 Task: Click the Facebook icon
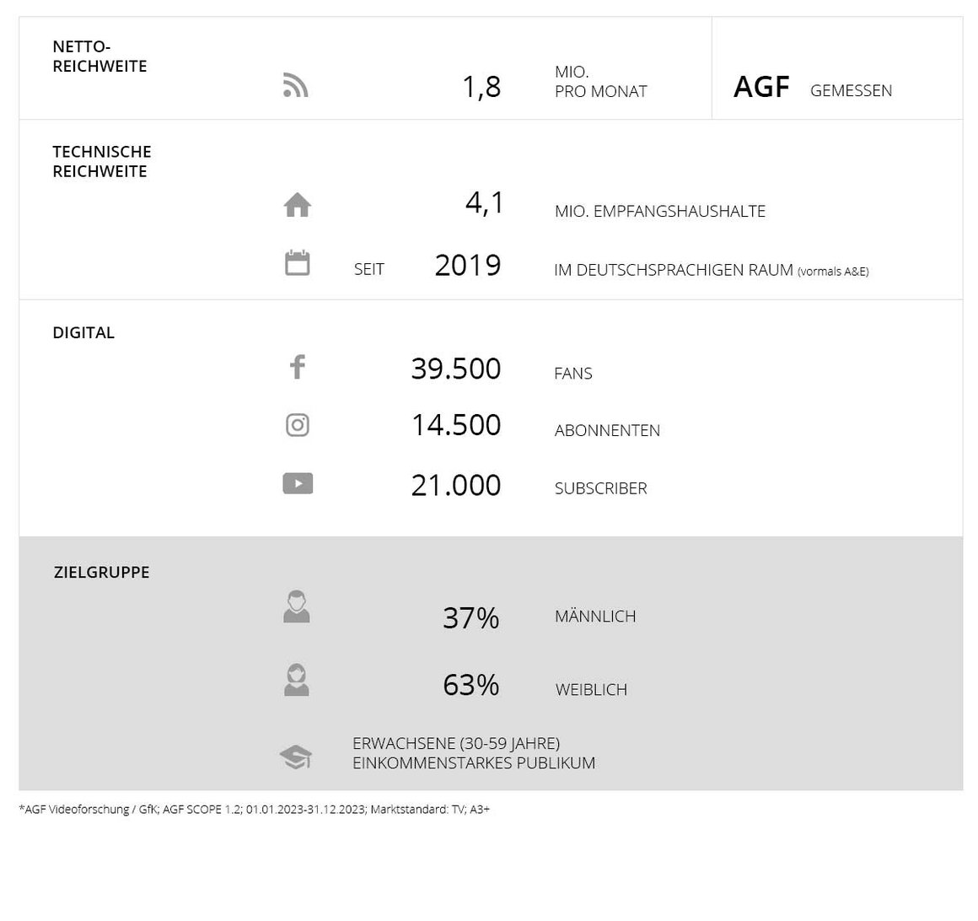pyautogui.click(x=298, y=367)
